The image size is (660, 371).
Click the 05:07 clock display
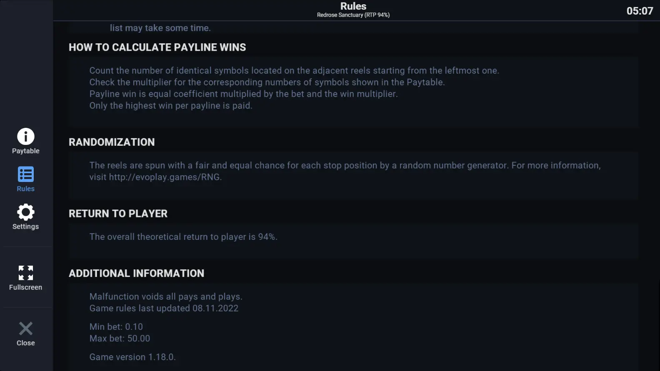(640, 11)
